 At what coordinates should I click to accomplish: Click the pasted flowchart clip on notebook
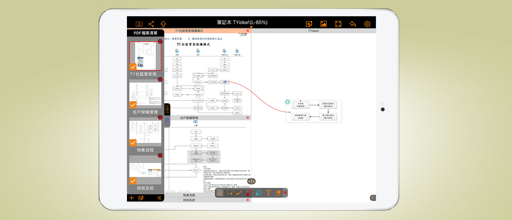pyautogui.click(x=314, y=111)
